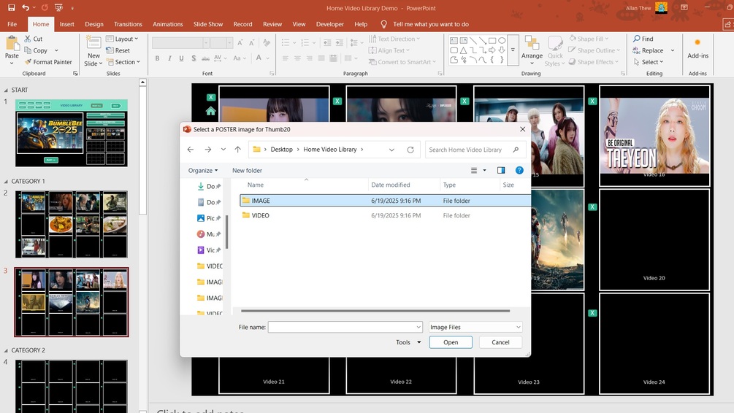This screenshot has width=734, height=413.
Task: Add a New Slide
Action: pos(93,50)
